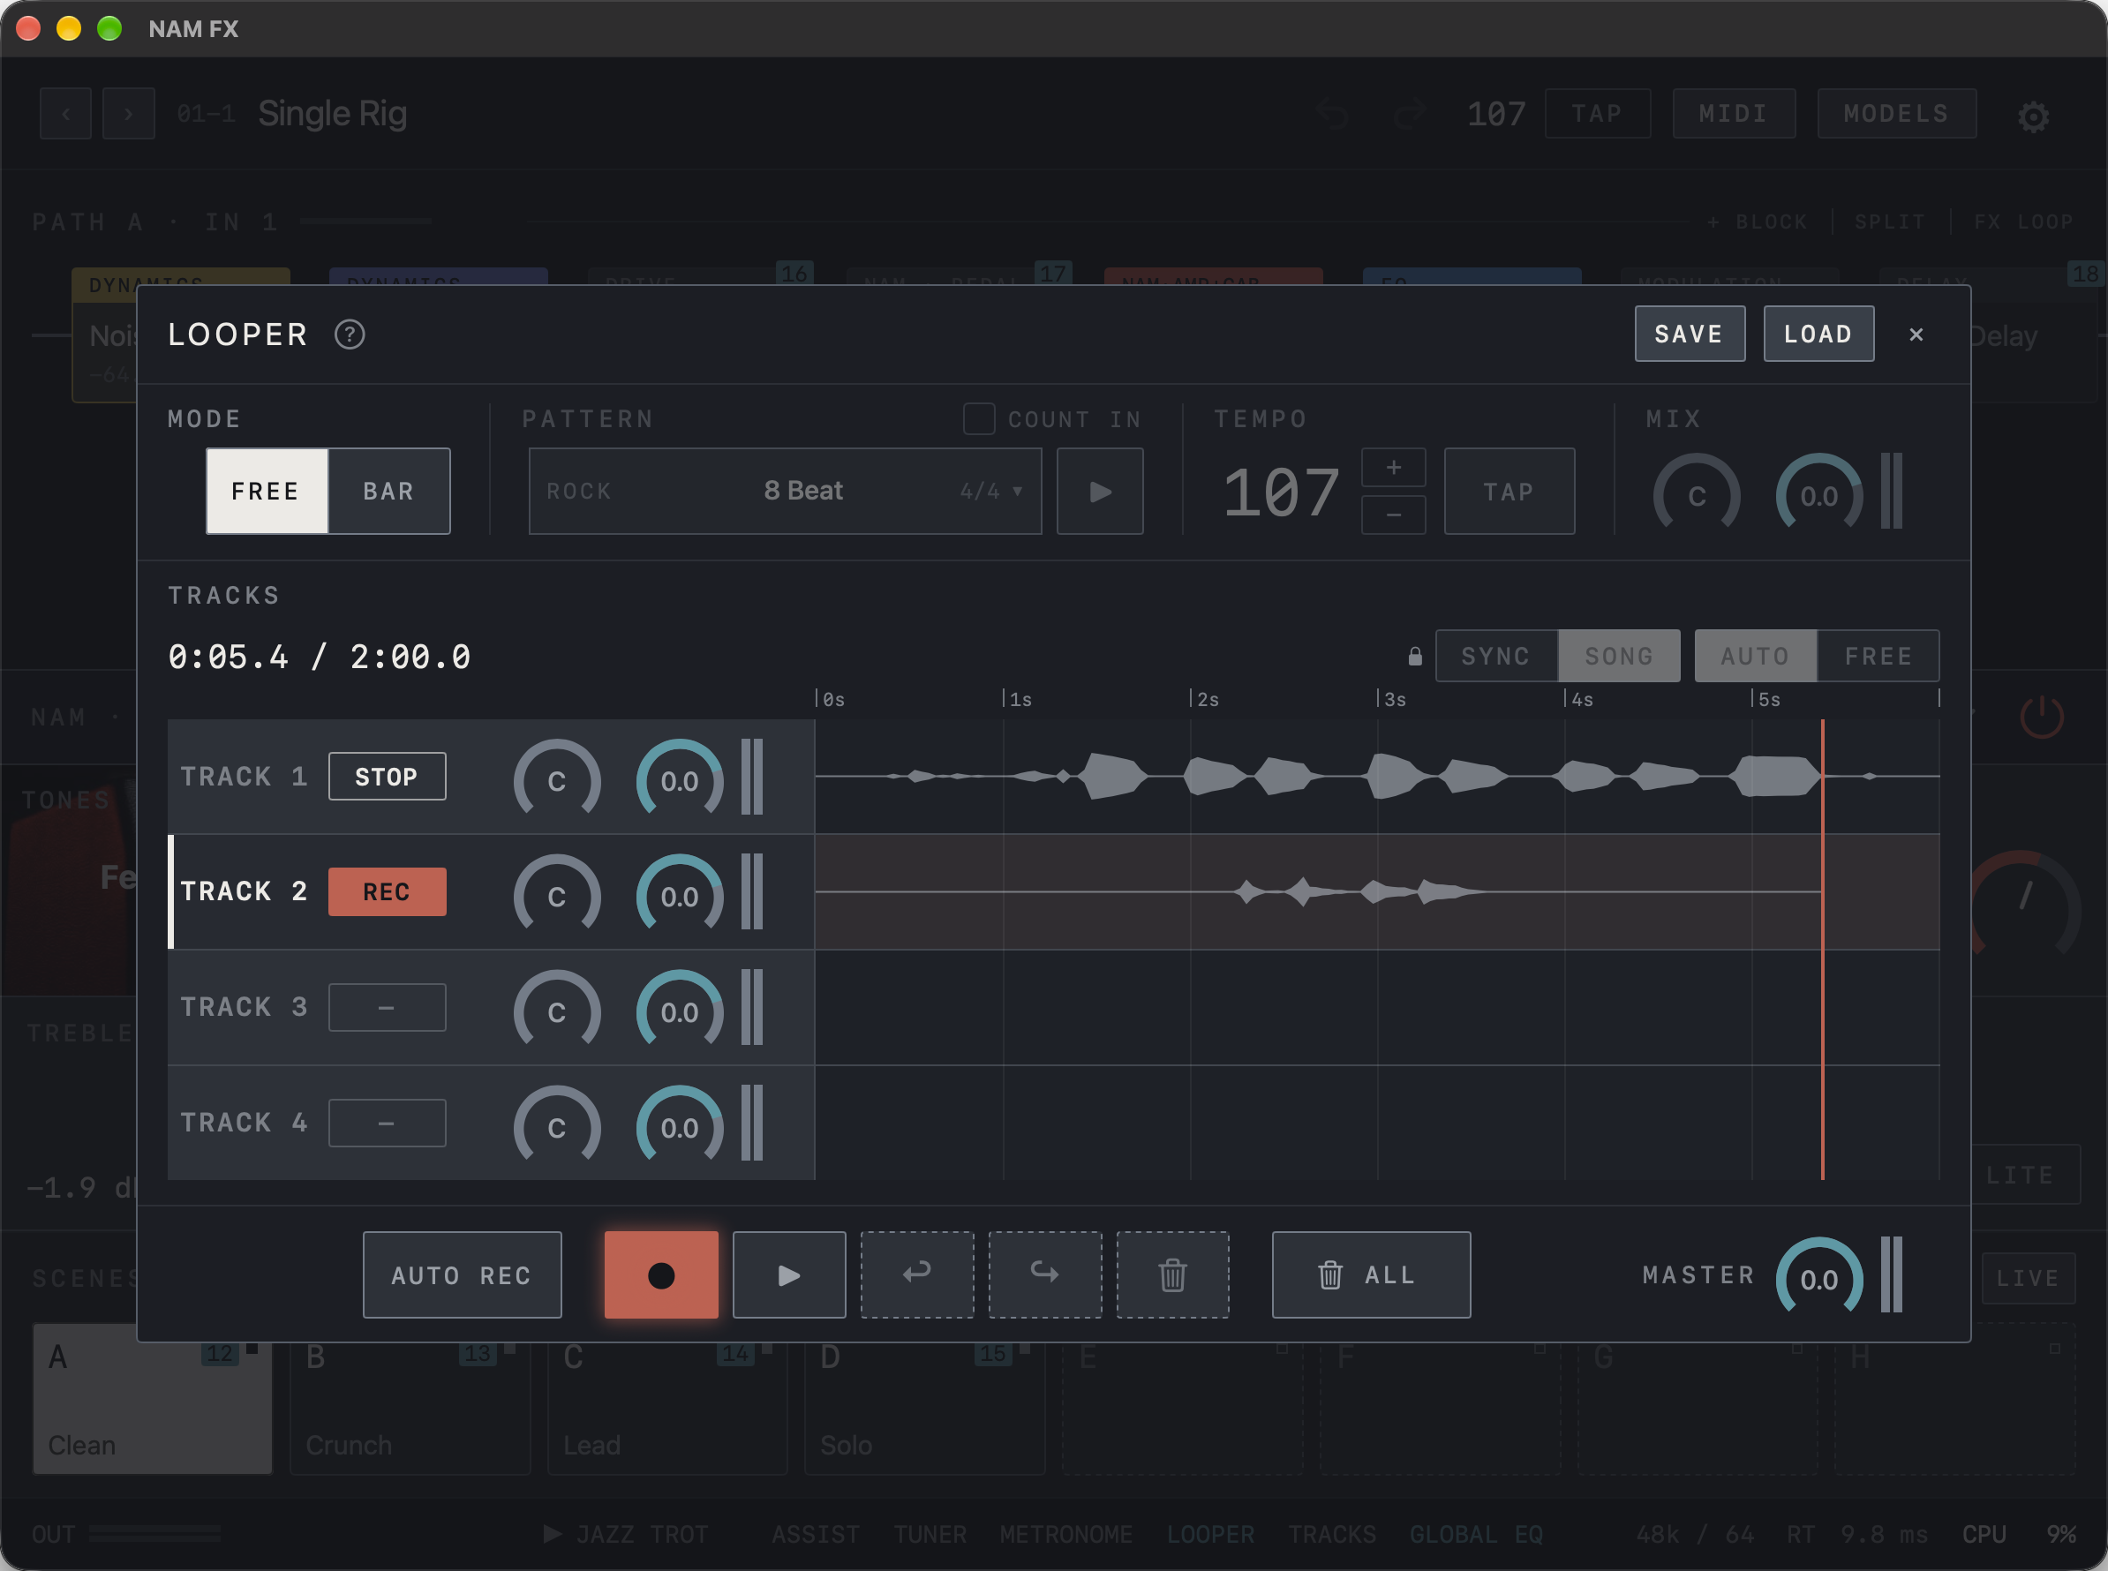2108x1571 pixels.
Task: Click the undo arrow in the transport row
Action: tap(917, 1274)
